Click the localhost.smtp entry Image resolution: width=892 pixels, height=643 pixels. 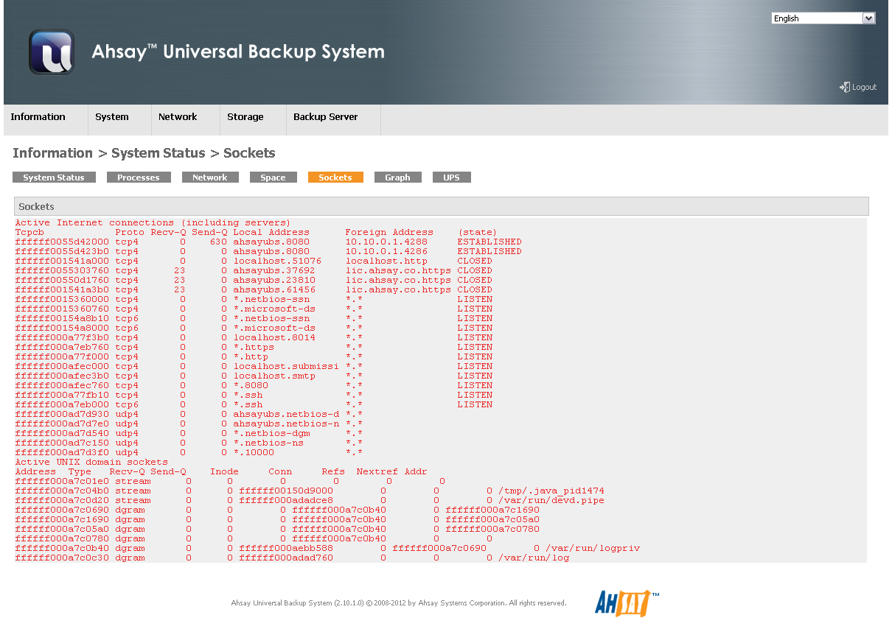(274, 376)
